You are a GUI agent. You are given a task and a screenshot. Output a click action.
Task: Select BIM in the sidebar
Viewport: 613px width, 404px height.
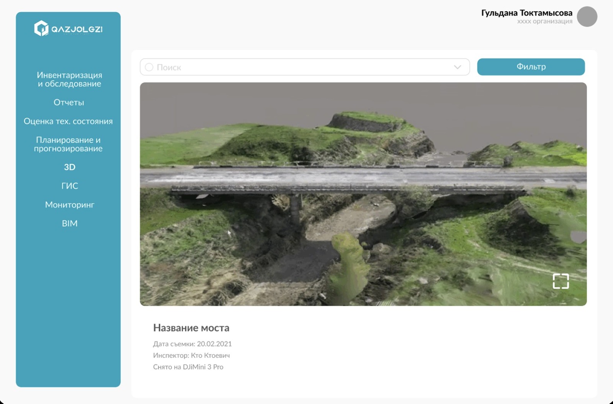69,223
